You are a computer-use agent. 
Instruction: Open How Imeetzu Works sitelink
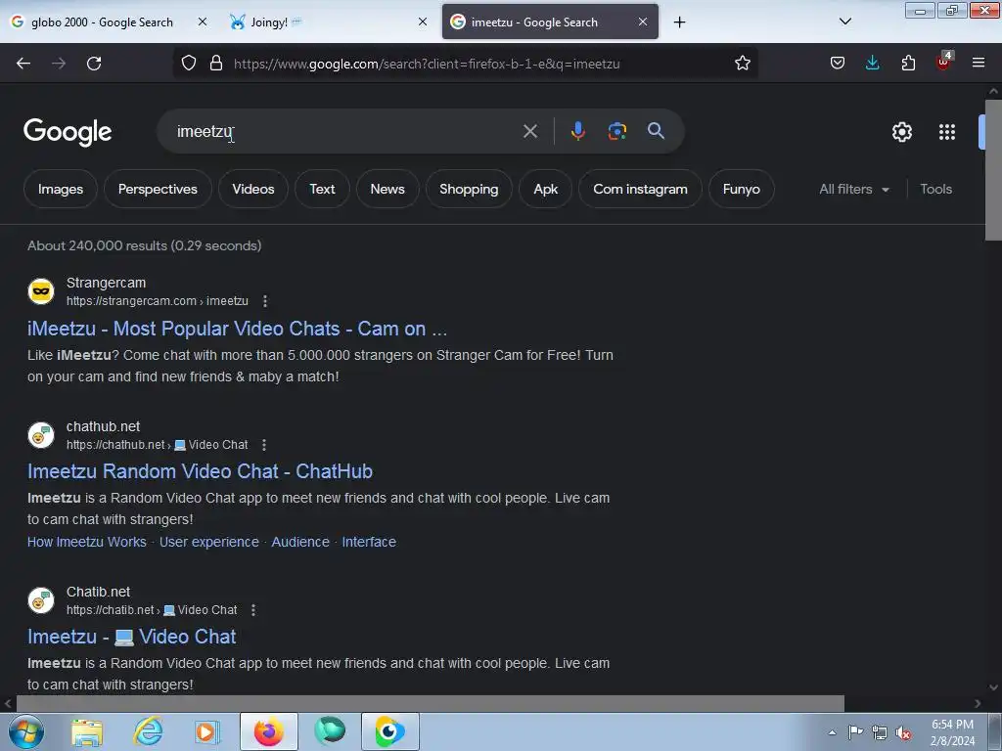click(87, 542)
